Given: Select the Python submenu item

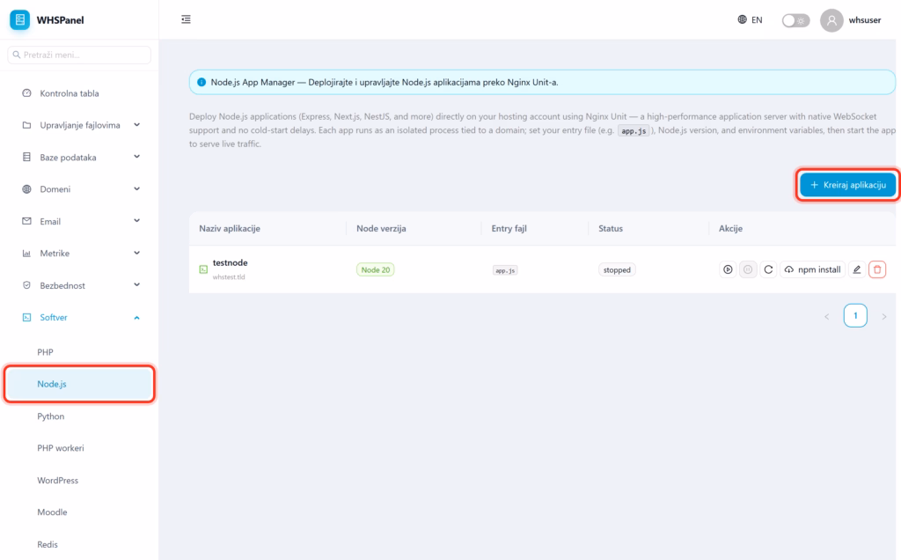Looking at the screenshot, I should [79, 416].
